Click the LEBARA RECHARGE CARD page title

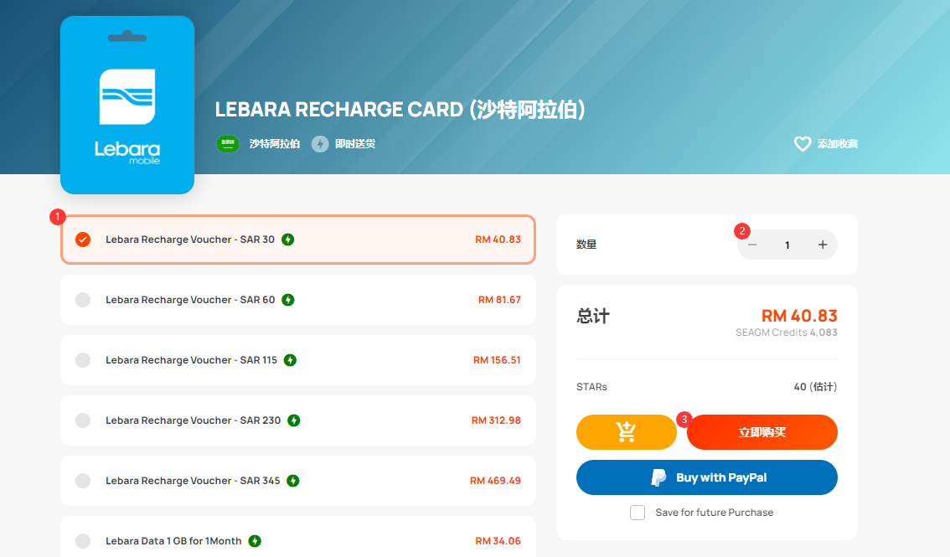(x=400, y=110)
